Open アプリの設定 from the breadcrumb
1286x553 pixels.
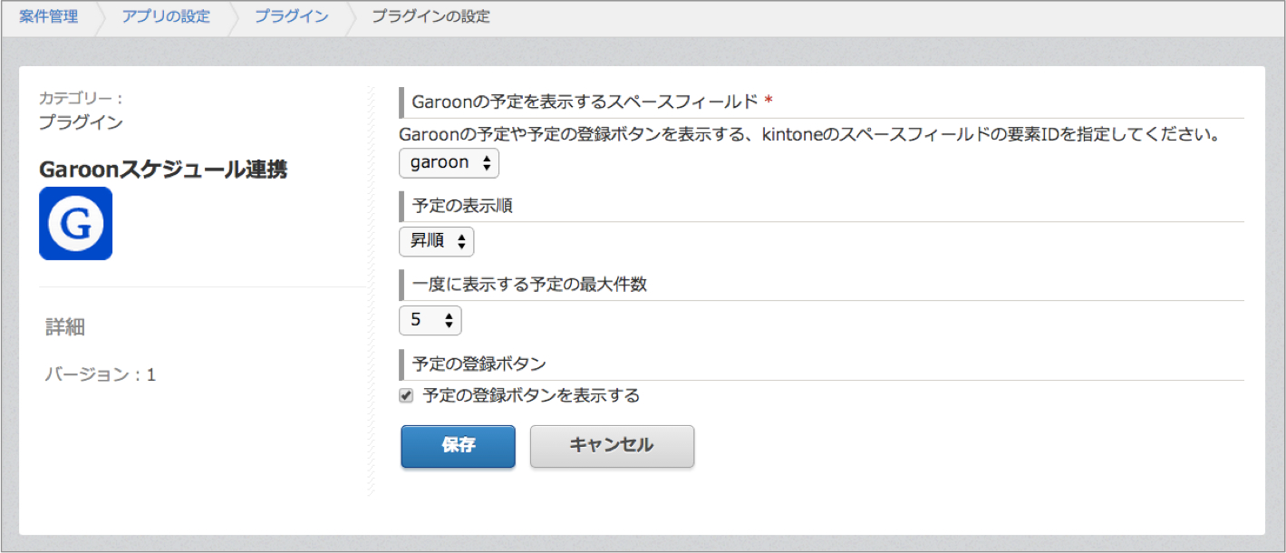(165, 15)
